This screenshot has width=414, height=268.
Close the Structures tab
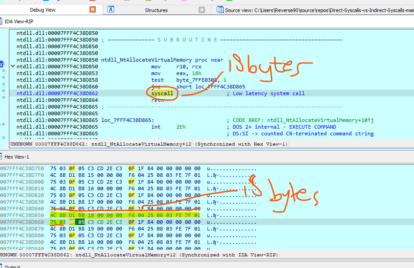click(x=202, y=10)
